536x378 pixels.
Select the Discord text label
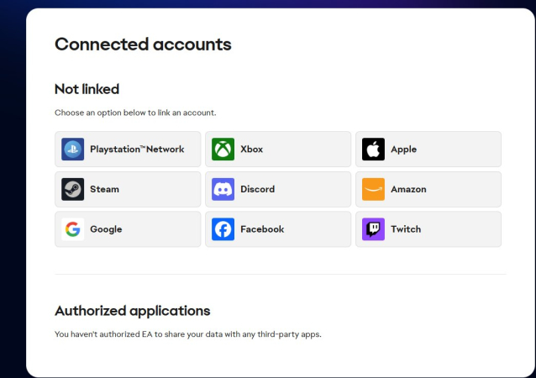(257, 189)
